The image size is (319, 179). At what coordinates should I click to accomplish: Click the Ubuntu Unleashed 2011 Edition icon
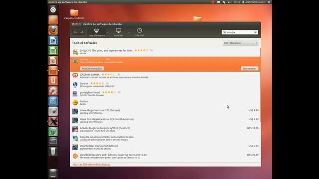click(x=75, y=156)
